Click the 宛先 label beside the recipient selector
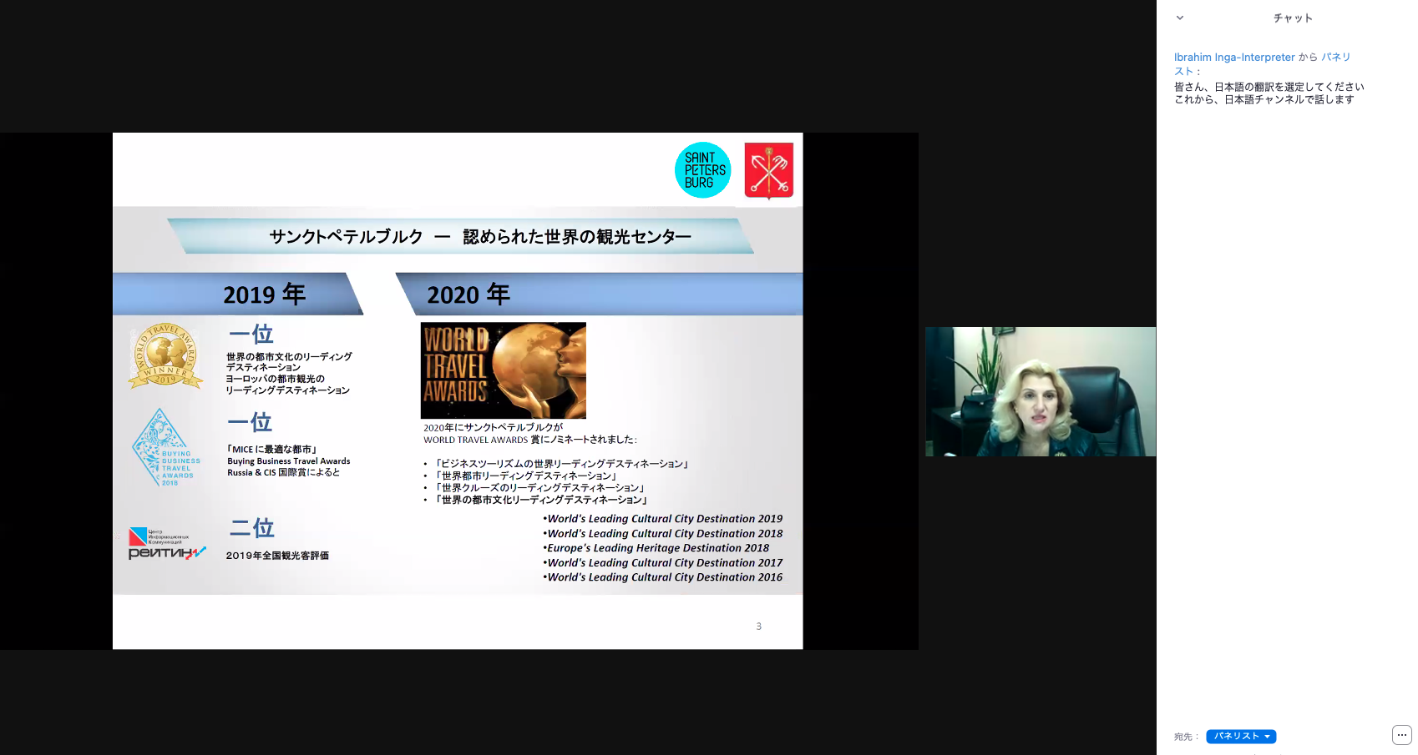 click(x=1185, y=737)
